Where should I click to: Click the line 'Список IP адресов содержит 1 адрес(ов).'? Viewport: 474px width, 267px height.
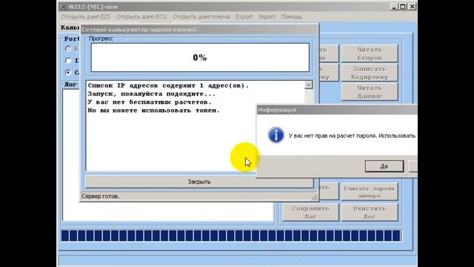point(168,86)
